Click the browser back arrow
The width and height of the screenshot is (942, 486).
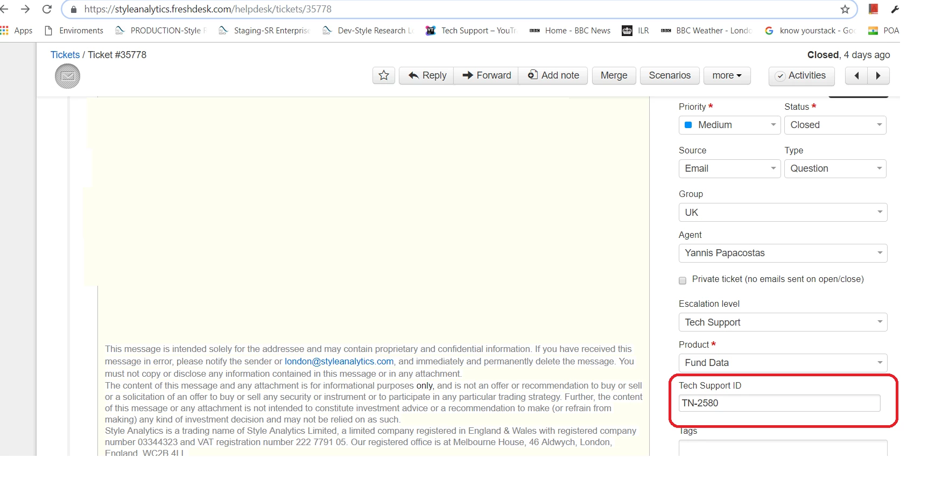[x=5, y=9]
